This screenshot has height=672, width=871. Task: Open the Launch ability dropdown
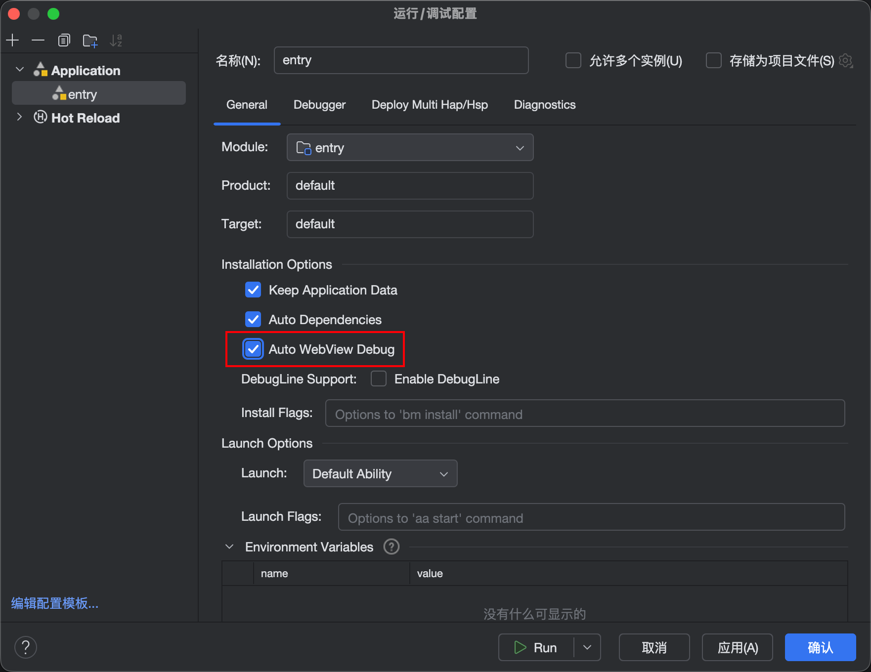(x=380, y=473)
